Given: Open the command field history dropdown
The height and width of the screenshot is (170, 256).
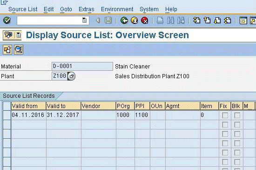Looking at the screenshot, I should point(84,20).
